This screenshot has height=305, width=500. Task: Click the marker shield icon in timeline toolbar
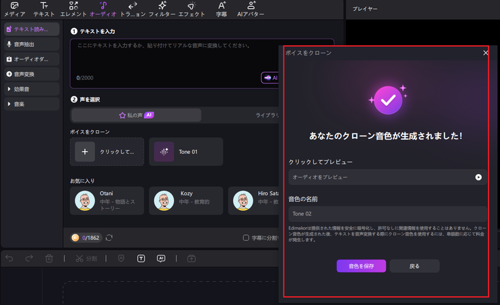tap(121, 258)
